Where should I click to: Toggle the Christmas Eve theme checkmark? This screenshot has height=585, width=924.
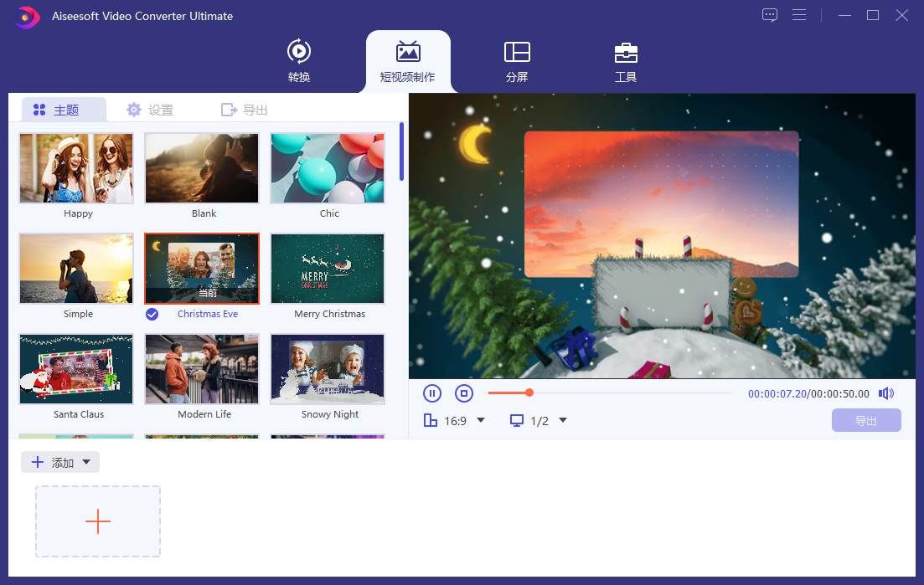tap(152, 314)
